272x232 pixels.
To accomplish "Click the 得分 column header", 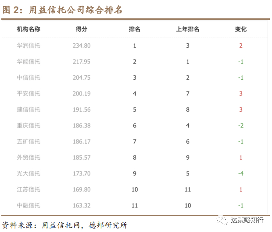I will 82,29.
